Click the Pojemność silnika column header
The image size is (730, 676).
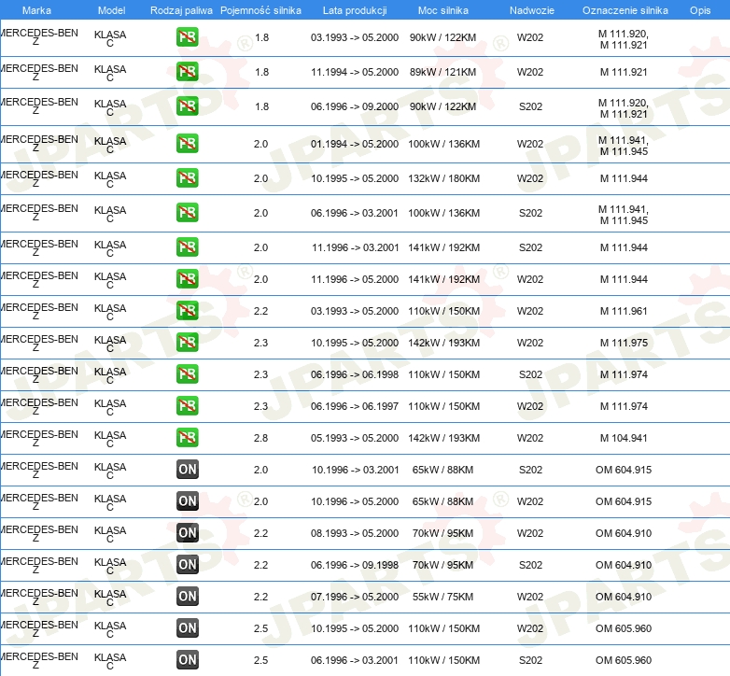click(261, 10)
